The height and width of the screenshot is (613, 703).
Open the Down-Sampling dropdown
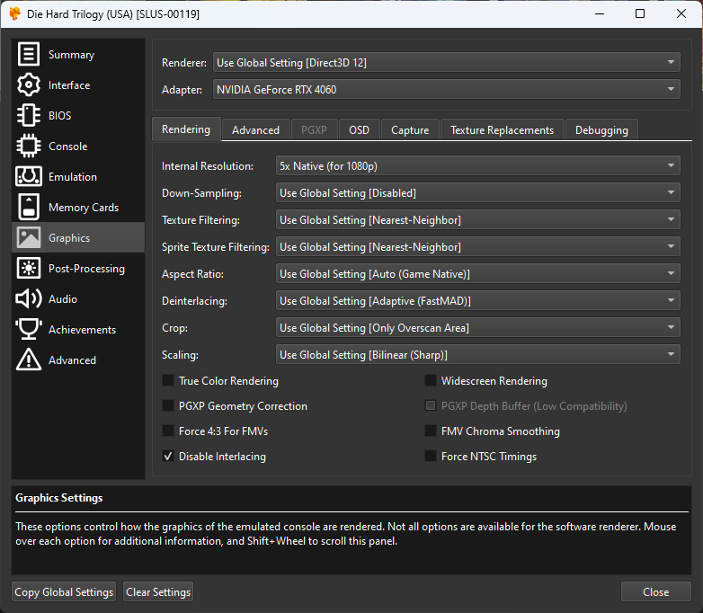pos(478,193)
